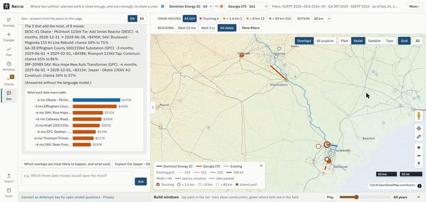426x202 pixels.
Task: Filter routes to under 8 km
Action: tap(255, 18)
